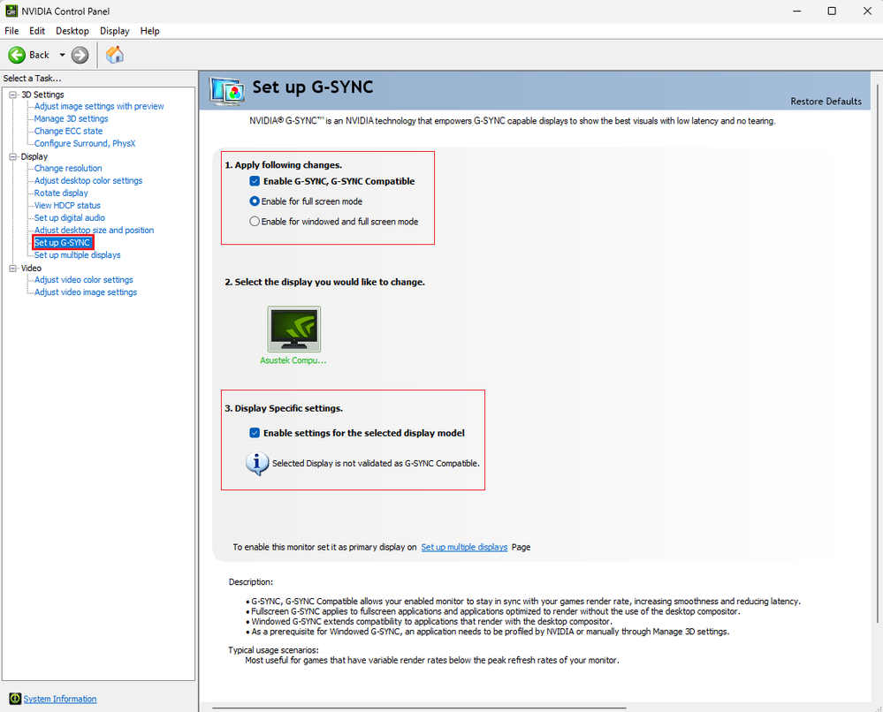883x712 pixels.
Task: Open Adjust desktop size and position
Action: point(94,231)
